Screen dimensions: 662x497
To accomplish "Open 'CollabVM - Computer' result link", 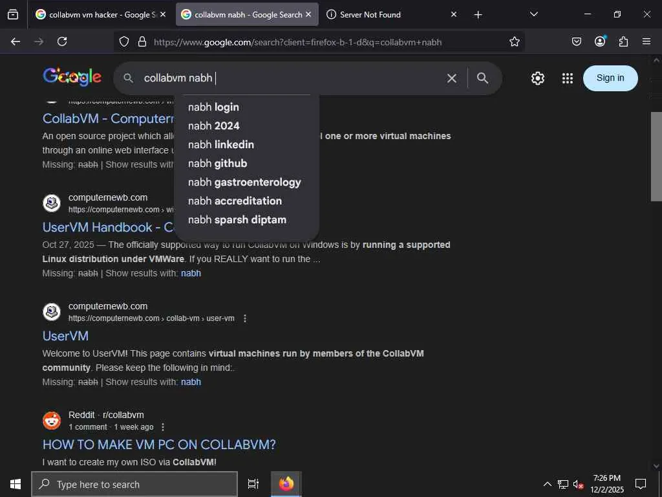I will click(108, 118).
